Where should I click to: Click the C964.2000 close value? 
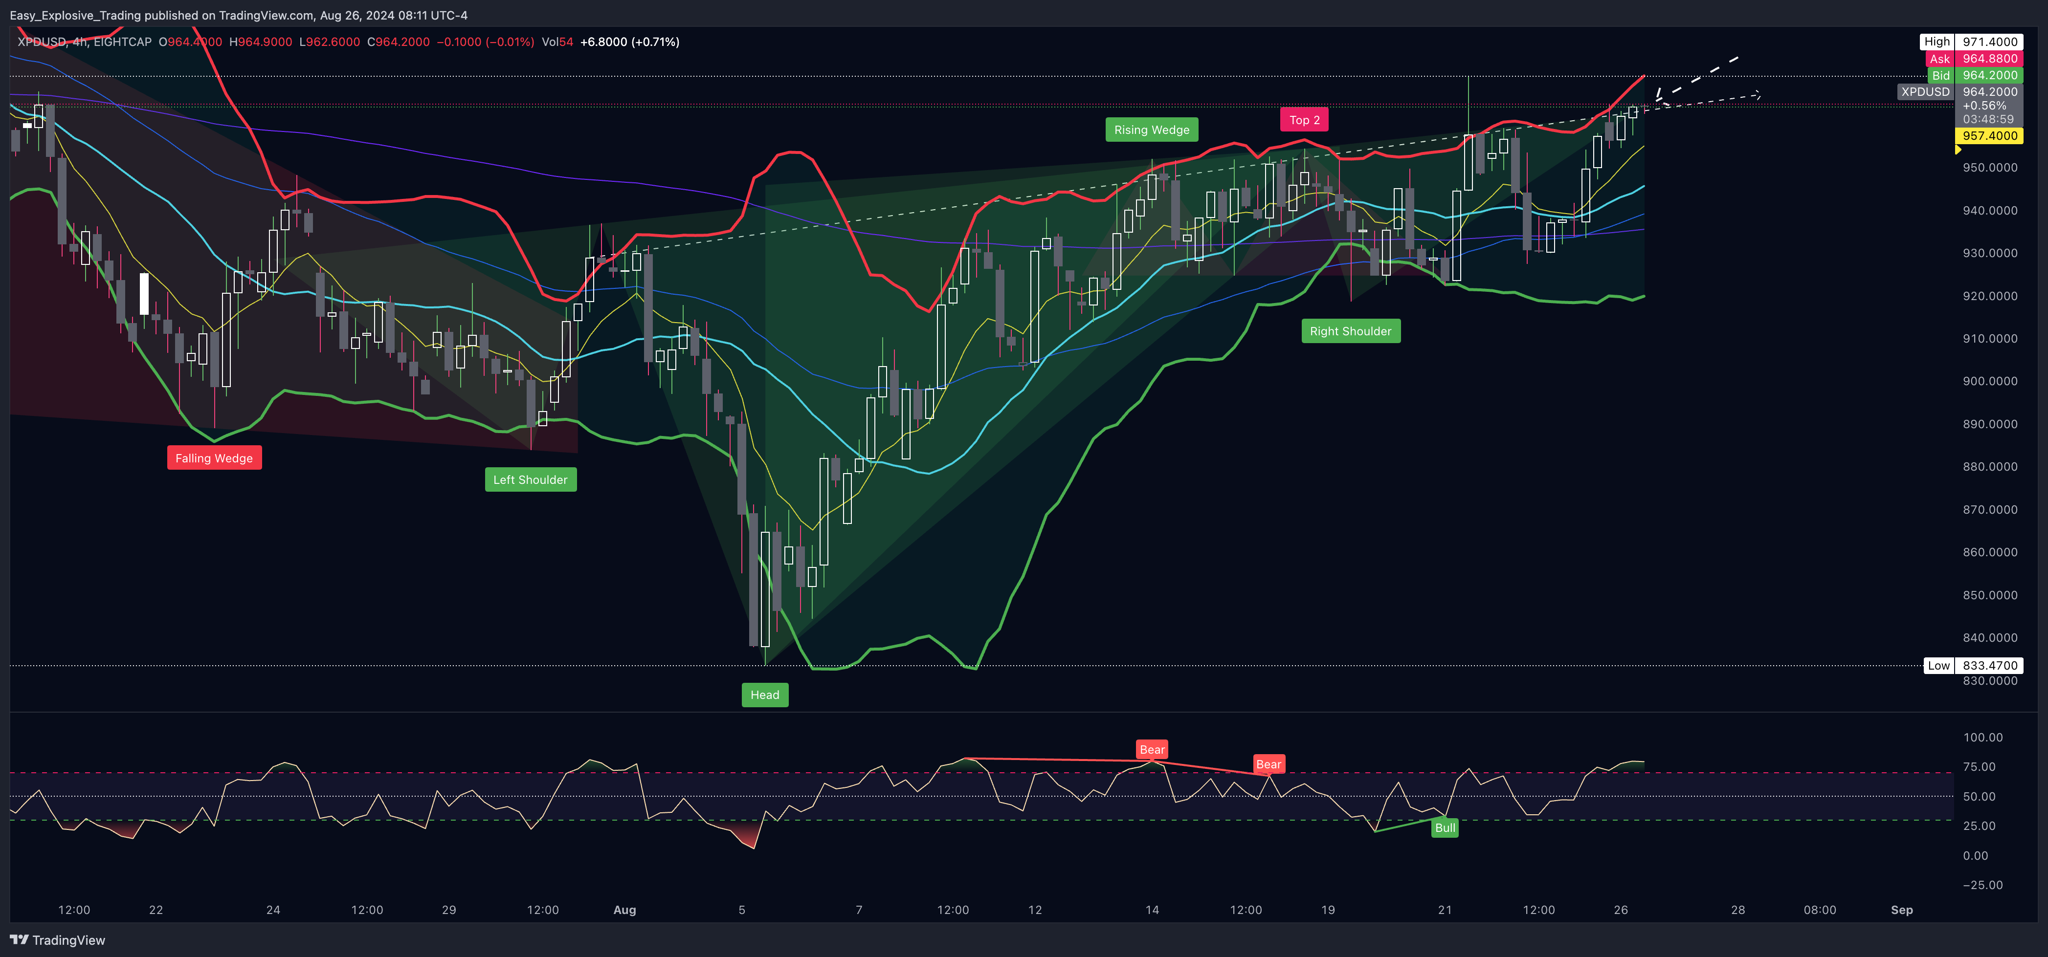tap(399, 42)
